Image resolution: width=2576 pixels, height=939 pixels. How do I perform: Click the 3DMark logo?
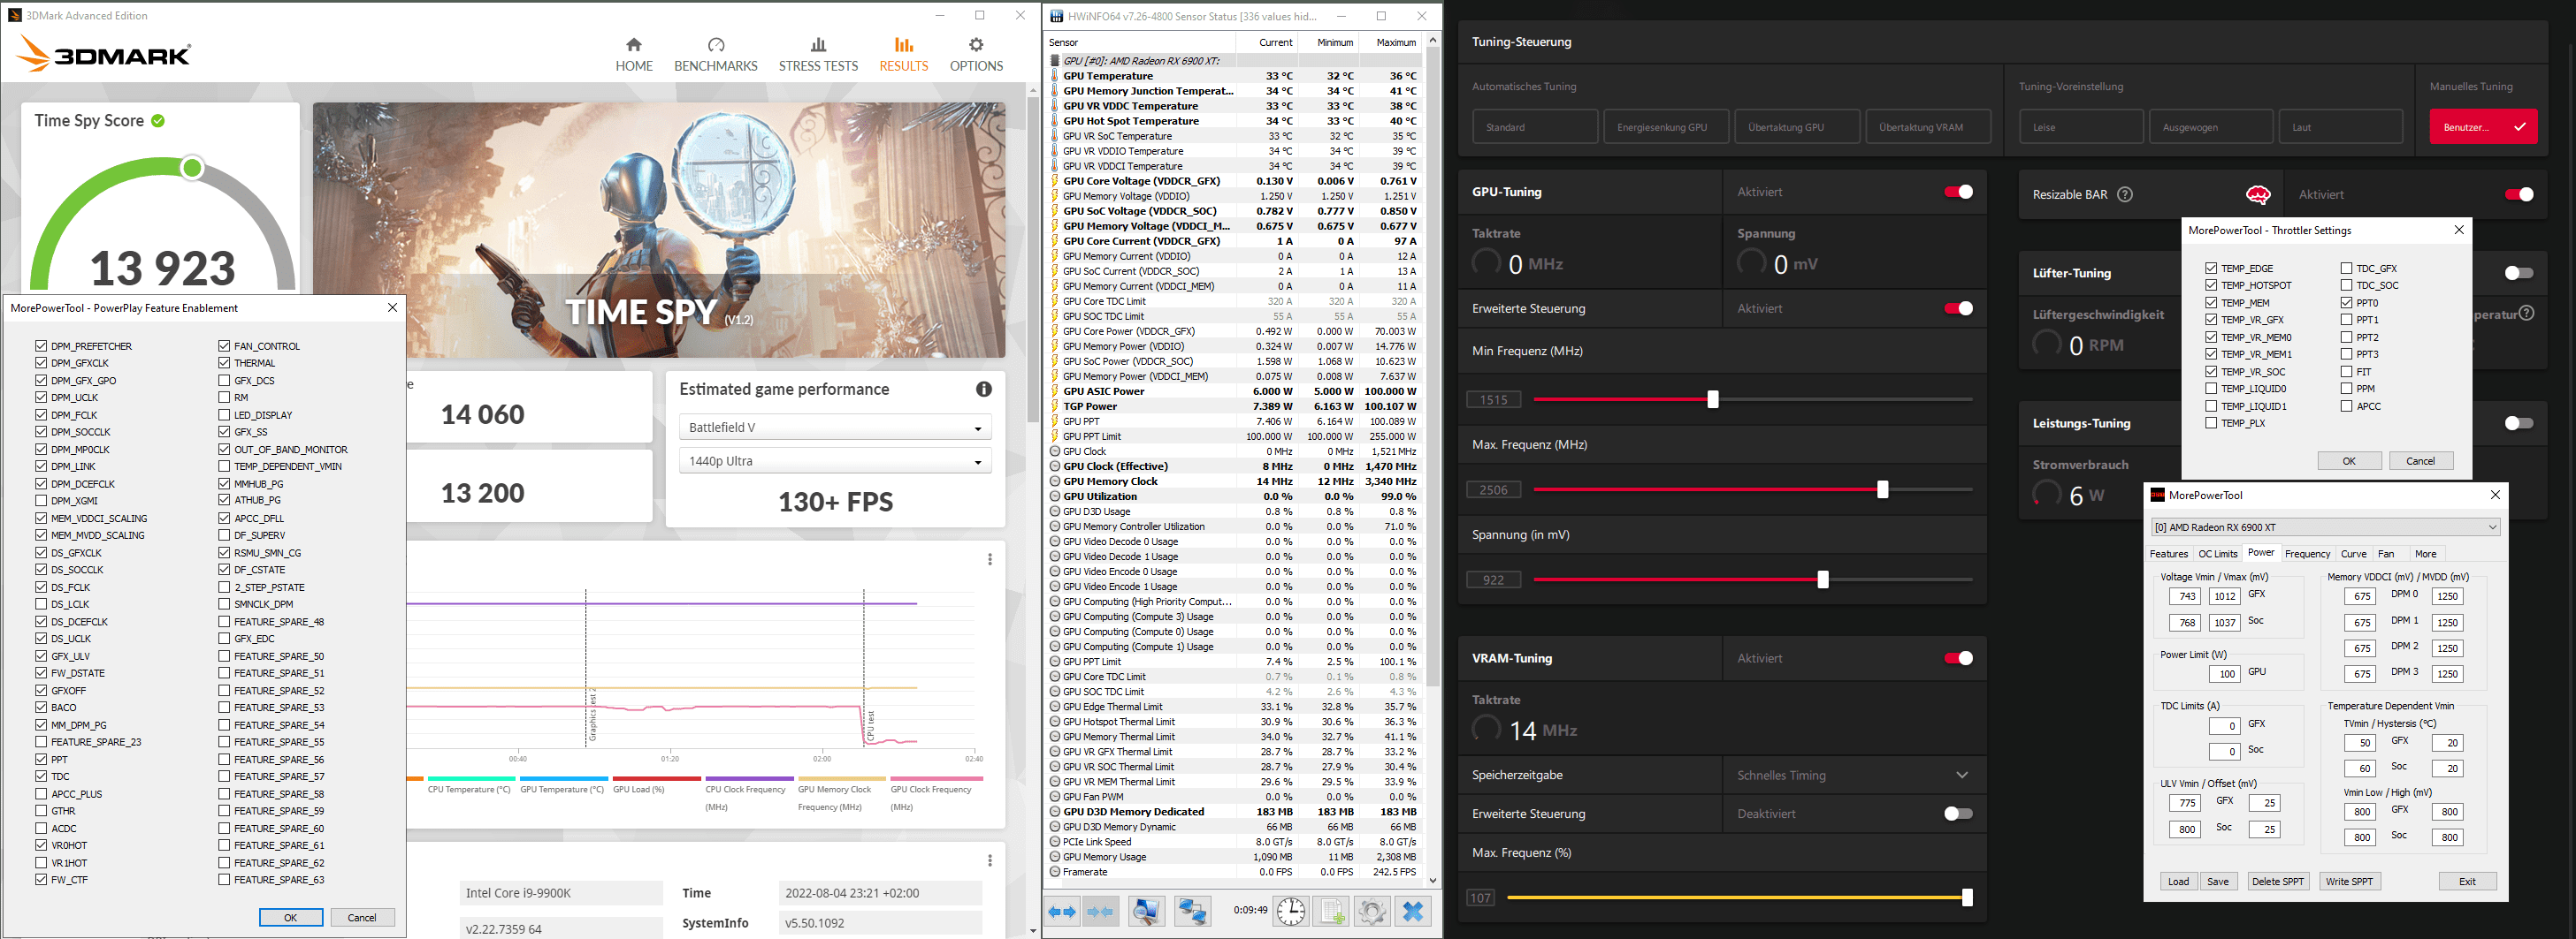tap(103, 54)
